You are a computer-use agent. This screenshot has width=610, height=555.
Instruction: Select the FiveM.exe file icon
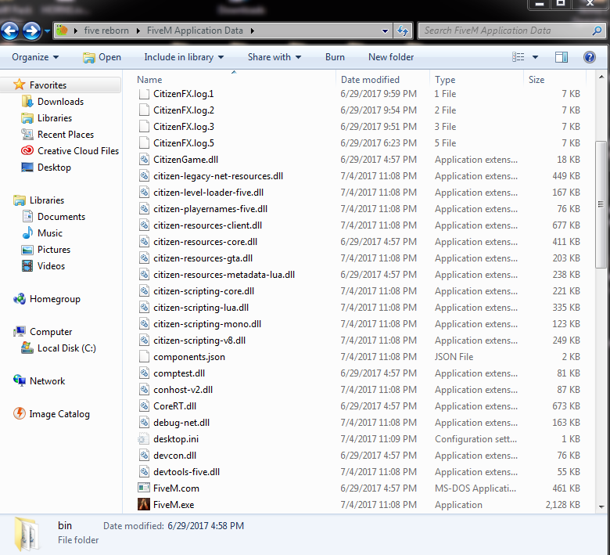144,504
